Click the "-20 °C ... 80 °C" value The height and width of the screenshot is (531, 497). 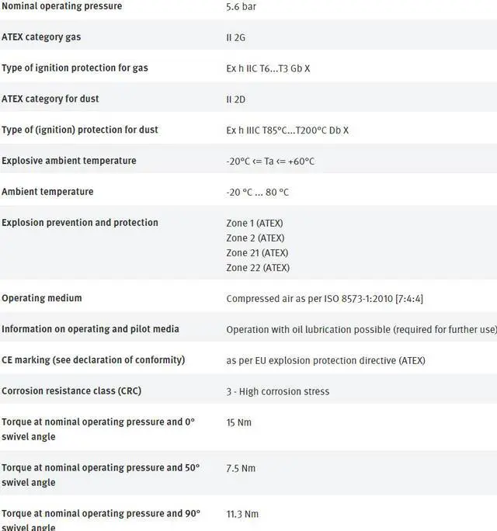[x=257, y=193]
